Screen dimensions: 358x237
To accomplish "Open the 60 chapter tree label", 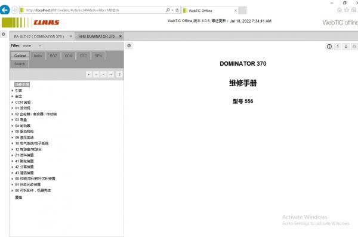I will pyautogui.click(x=35, y=178).
